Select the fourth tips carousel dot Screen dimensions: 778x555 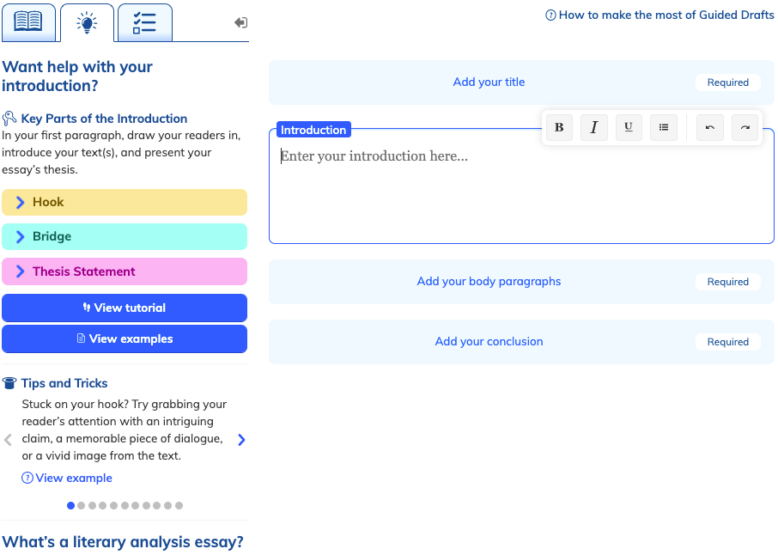click(103, 505)
